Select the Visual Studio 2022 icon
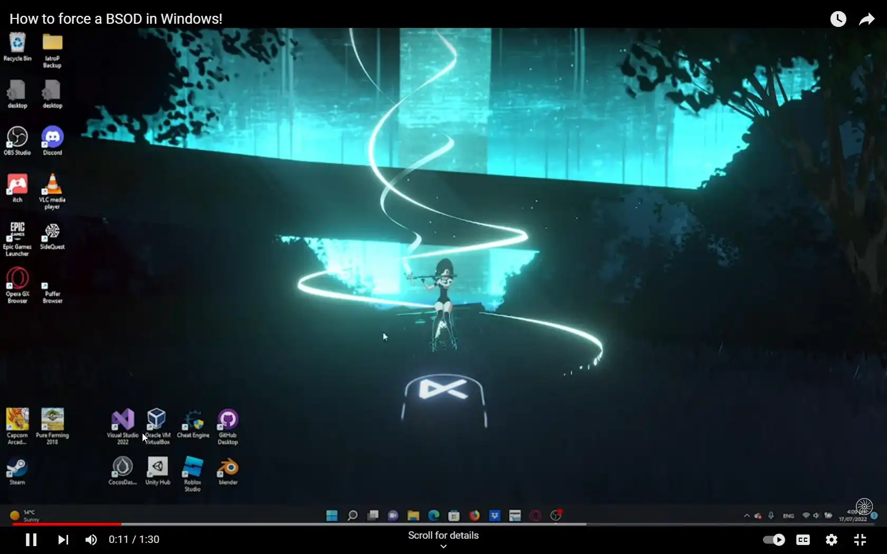The width and height of the screenshot is (887, 554). click(x=122, y=426)
